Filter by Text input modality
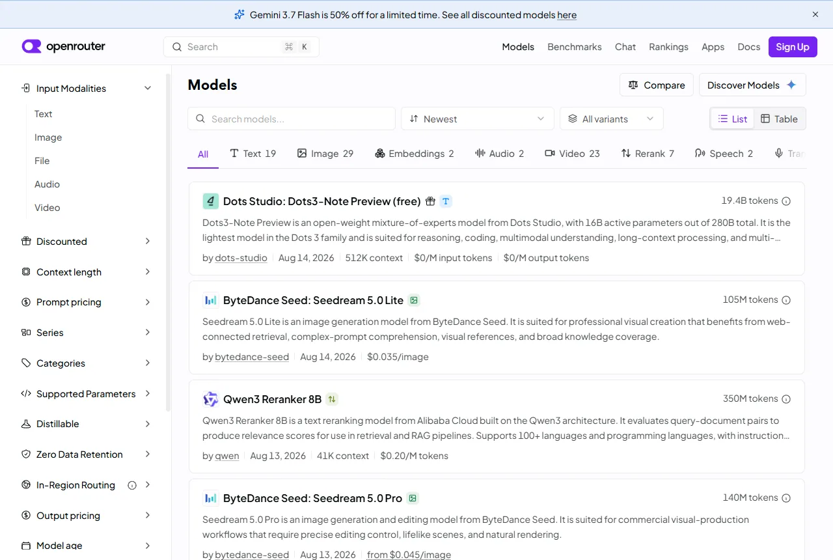The height and width of the screenshot is (560, 833). point(44,114)
